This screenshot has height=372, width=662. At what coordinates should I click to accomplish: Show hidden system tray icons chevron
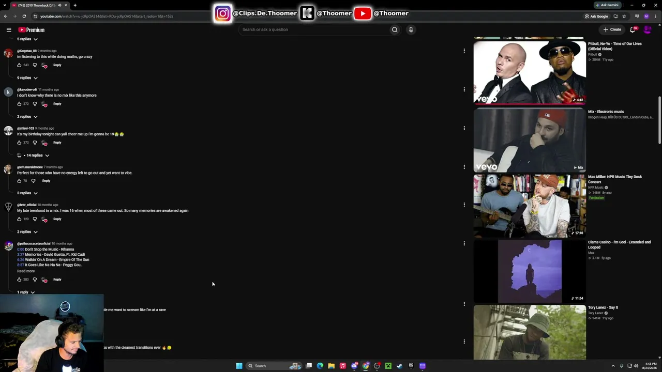pyautogui.click(x=613, y=366)
